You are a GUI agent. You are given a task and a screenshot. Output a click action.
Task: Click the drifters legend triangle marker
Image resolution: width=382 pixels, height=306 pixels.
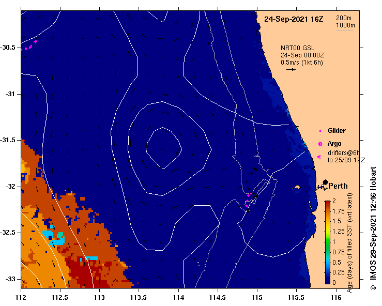click(319, 157)
